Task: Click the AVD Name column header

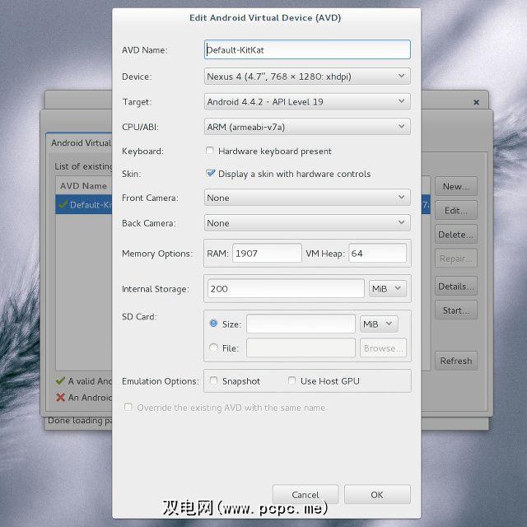Action: [x=83, y=185]
